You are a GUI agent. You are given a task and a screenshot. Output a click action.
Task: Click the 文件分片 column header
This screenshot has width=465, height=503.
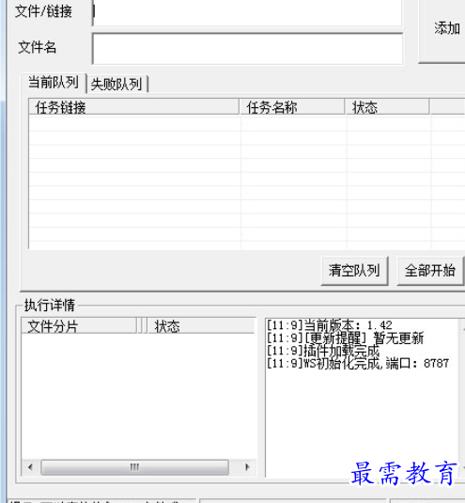coord(79,326)
